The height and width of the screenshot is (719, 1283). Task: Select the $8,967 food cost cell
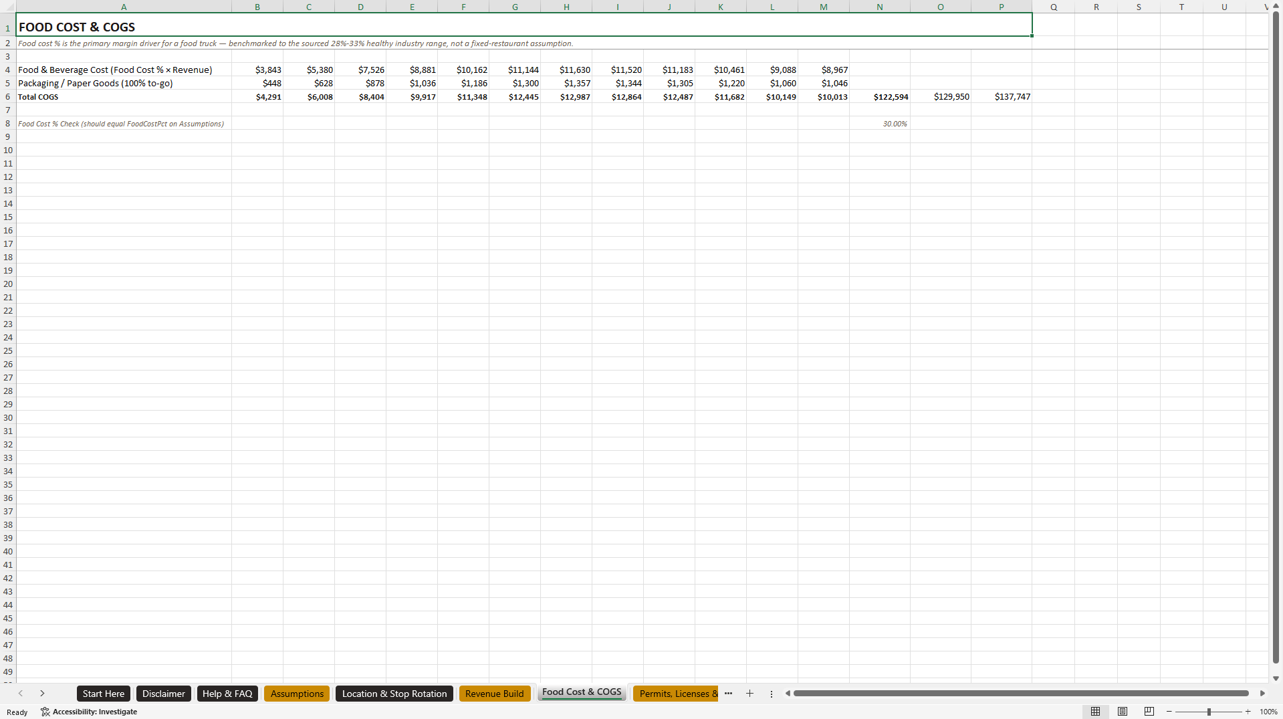click(824, 70)
